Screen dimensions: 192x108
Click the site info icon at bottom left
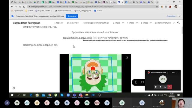14,88
